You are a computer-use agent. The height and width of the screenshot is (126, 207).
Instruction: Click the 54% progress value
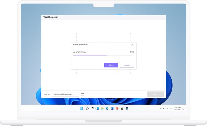(132, 52)
